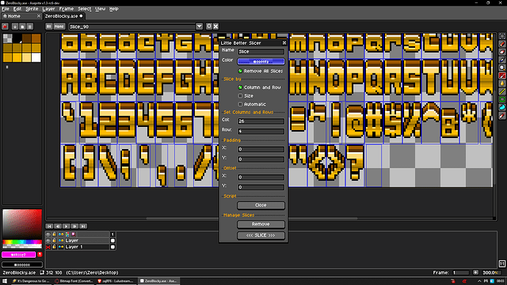Select the Eyedropper tool
507x285 pixels.
pyautogui.click(x=502, y=59)
